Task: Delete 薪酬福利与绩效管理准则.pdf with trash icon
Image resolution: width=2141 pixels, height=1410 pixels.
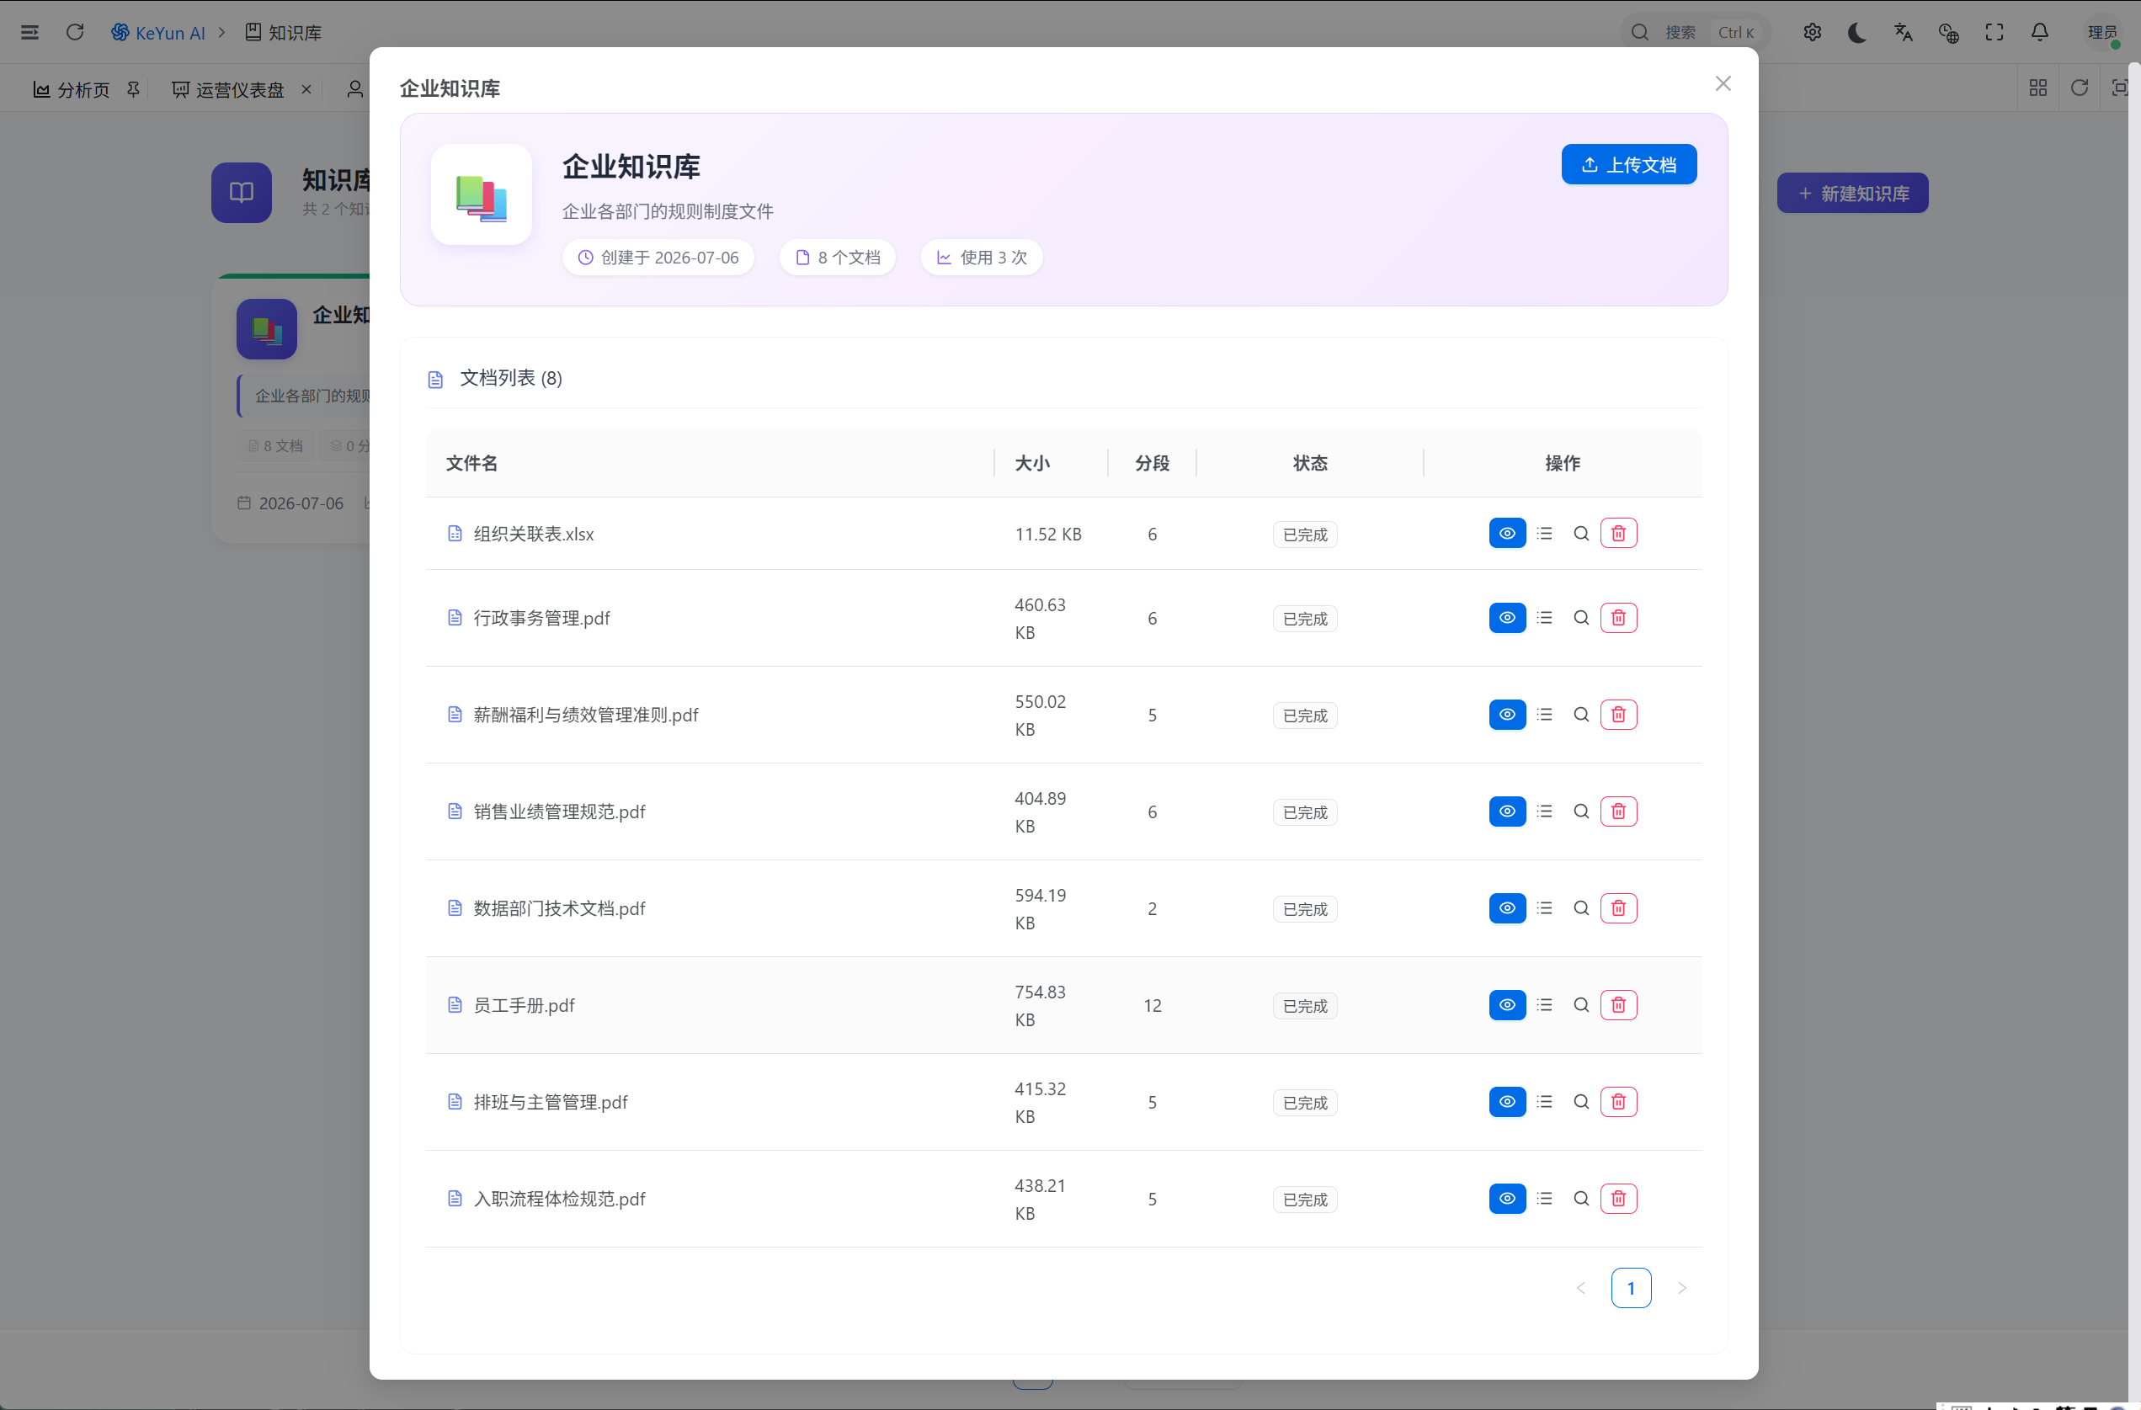Action: (x=1618, y=715)
